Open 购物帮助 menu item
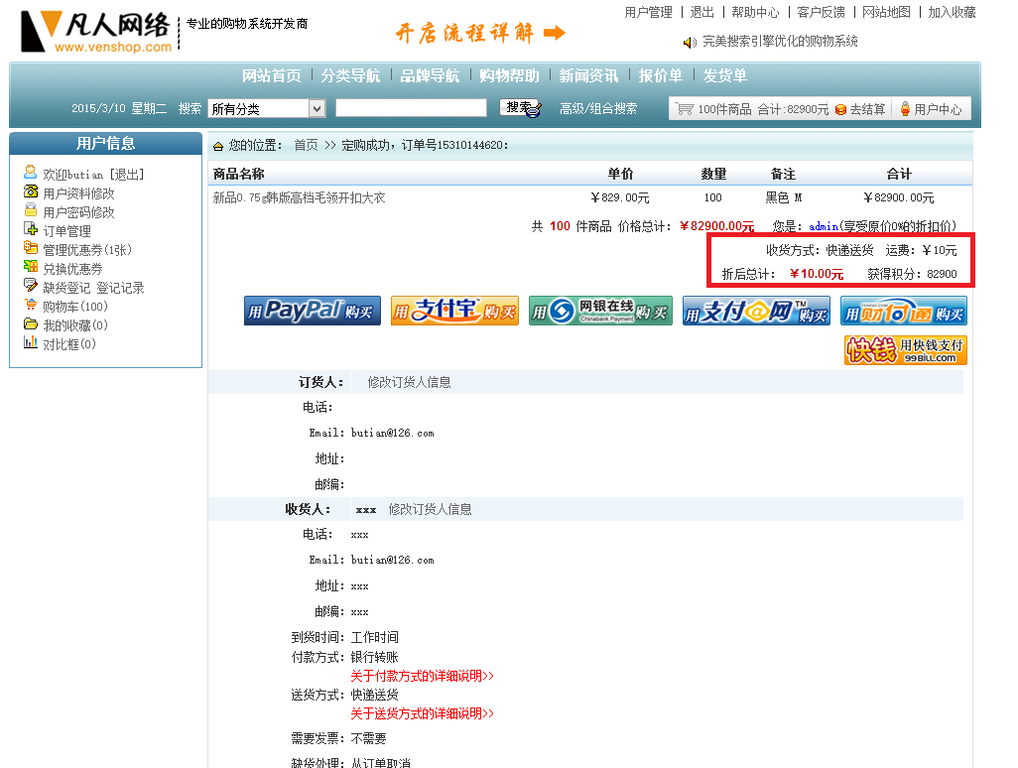This screenshot has width=1018, height=768. click(x=509, y=76)
